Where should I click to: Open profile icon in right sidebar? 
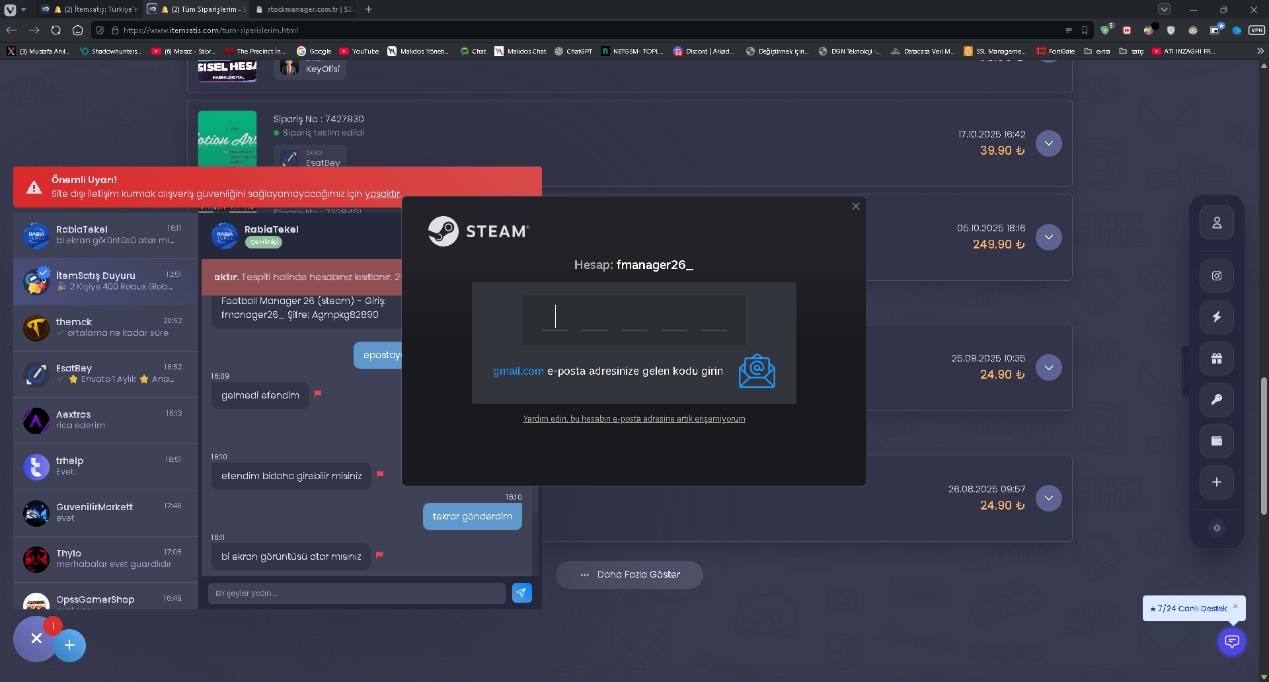[1217, 223]
